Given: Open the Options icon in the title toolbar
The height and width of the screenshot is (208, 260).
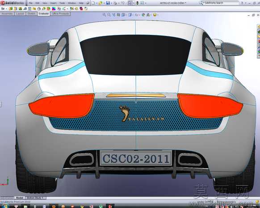Looking at the screenshot, I should point(142,3).
